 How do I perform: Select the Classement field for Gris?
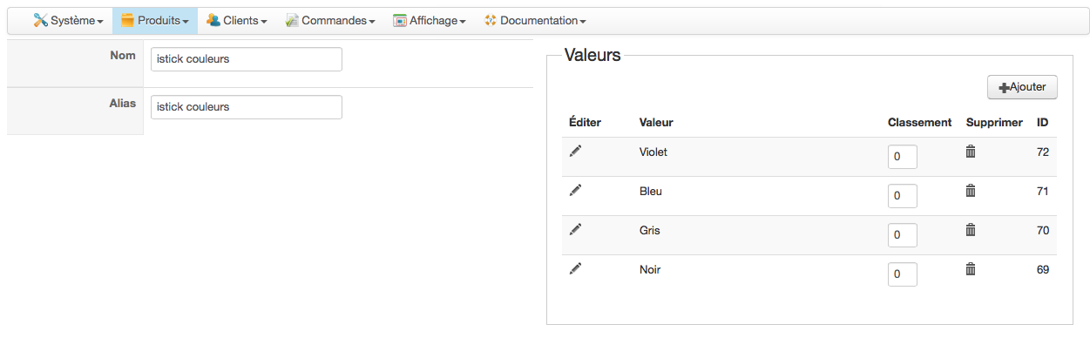tap(903, 235)
